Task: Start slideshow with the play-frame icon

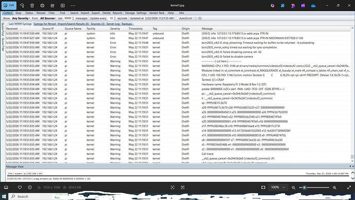Action: (63, 6)
